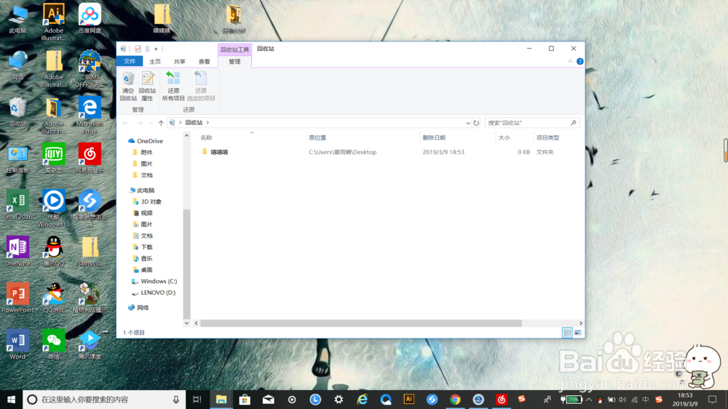The width and height of the screenshot is (728, 409).
Task: Select the Excel 2016 desktop icon
Action: tap(17, 205)
